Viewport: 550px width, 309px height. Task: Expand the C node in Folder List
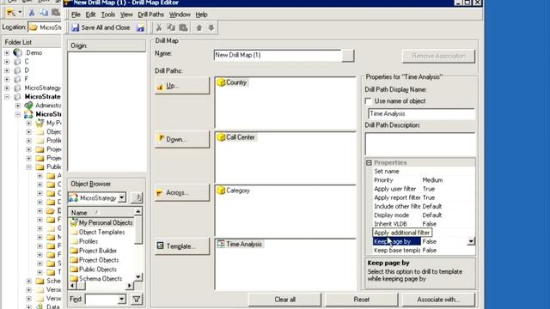pyautogui.click(x=7, y=62)
